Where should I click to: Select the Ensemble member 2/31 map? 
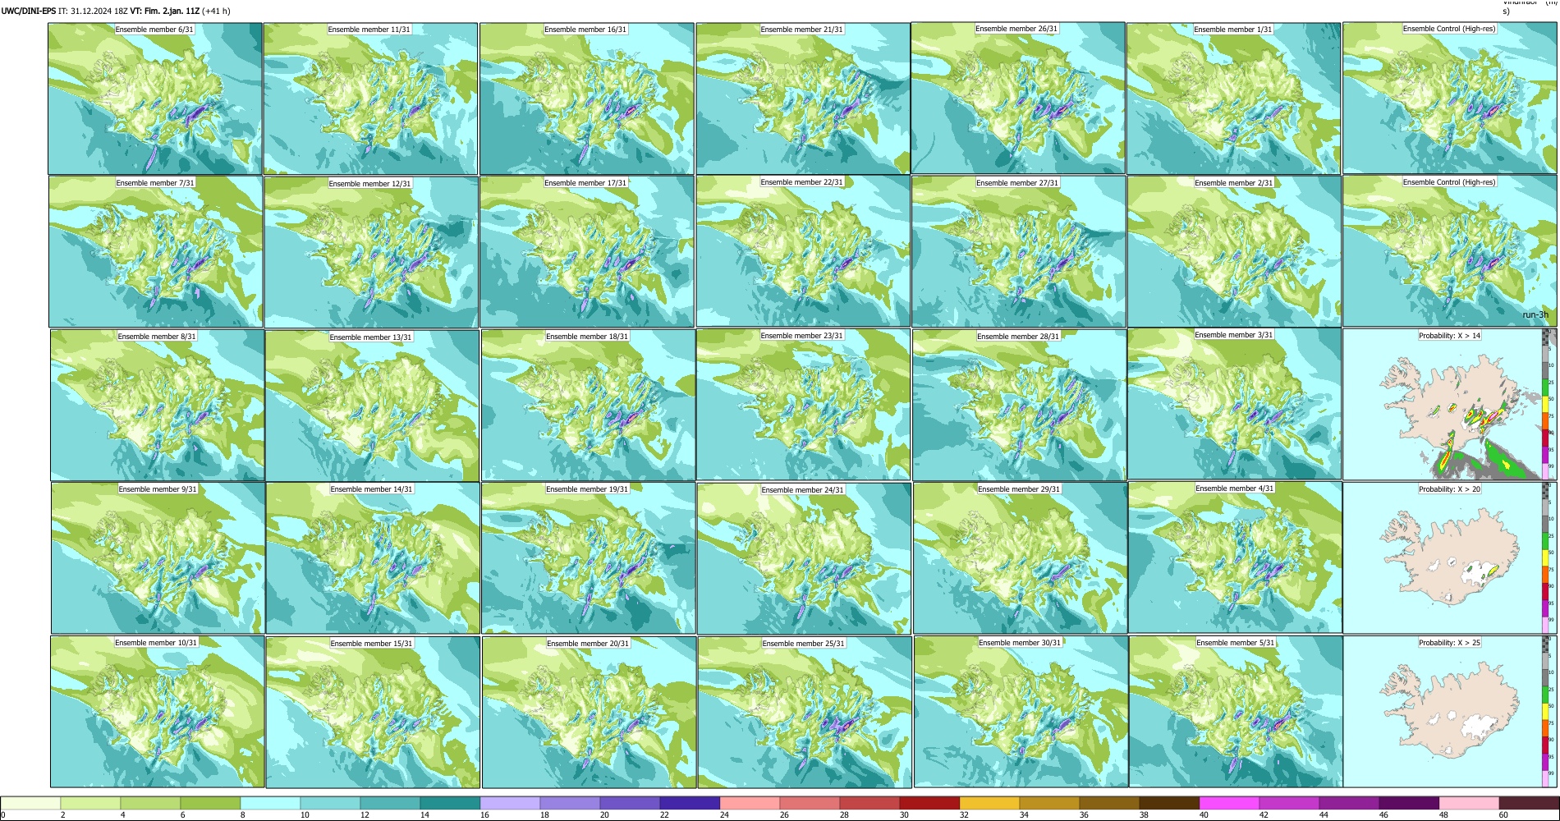coord(1234,252)
